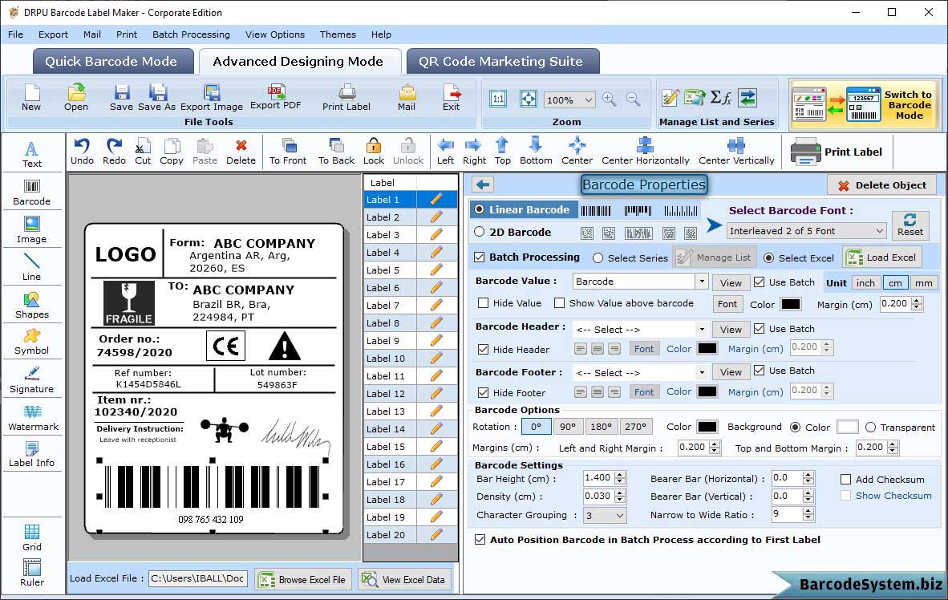Cut the selected object

[x=143, y=152]
